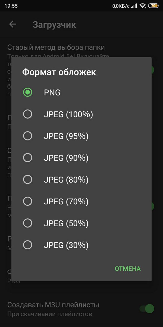Screen dimensions: 163x327
Task: Tap the JPEG (95%) option label
Action: tap(66, 136)
